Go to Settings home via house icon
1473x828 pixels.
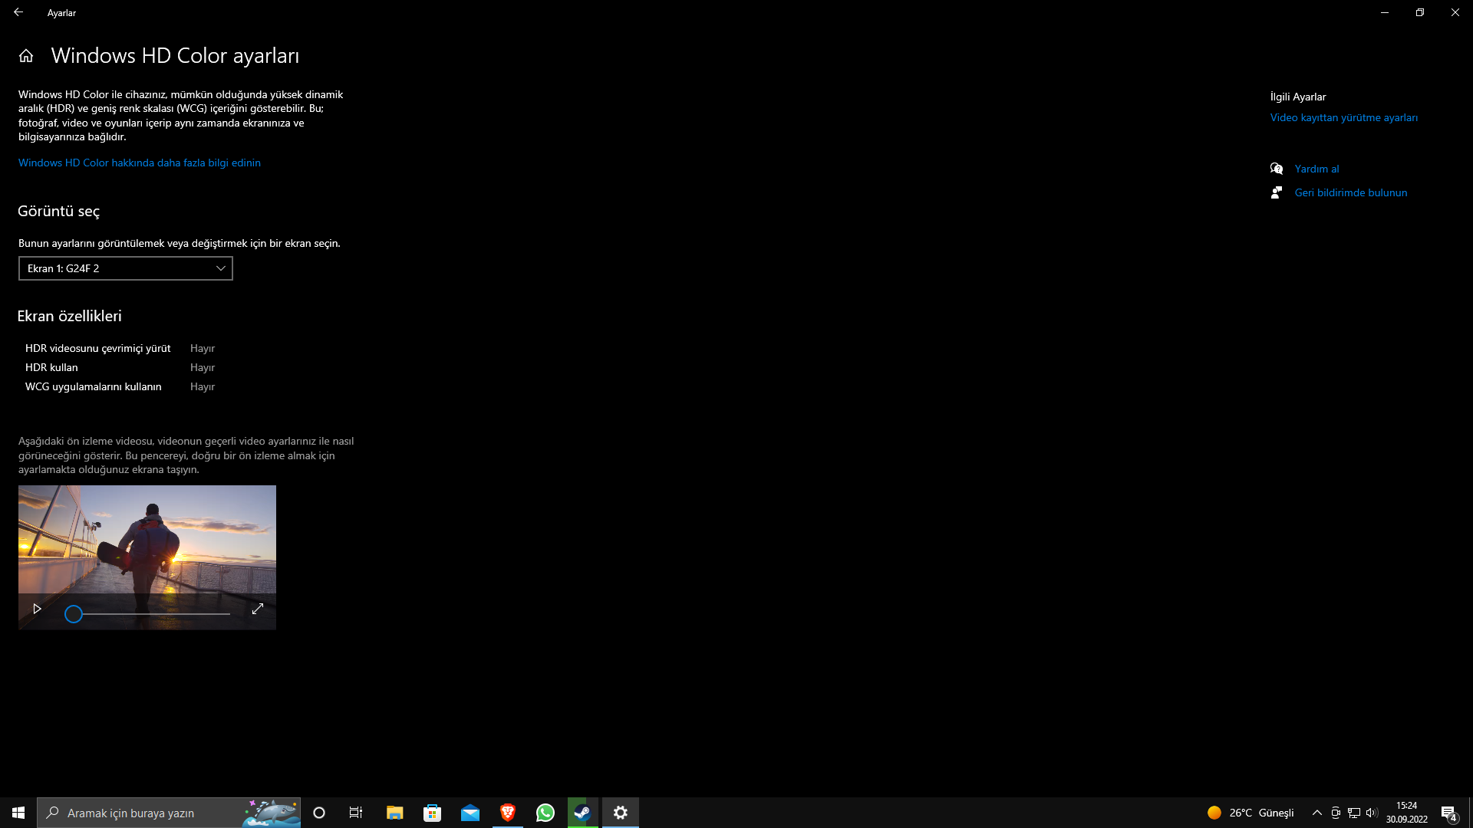coord(26,56)
